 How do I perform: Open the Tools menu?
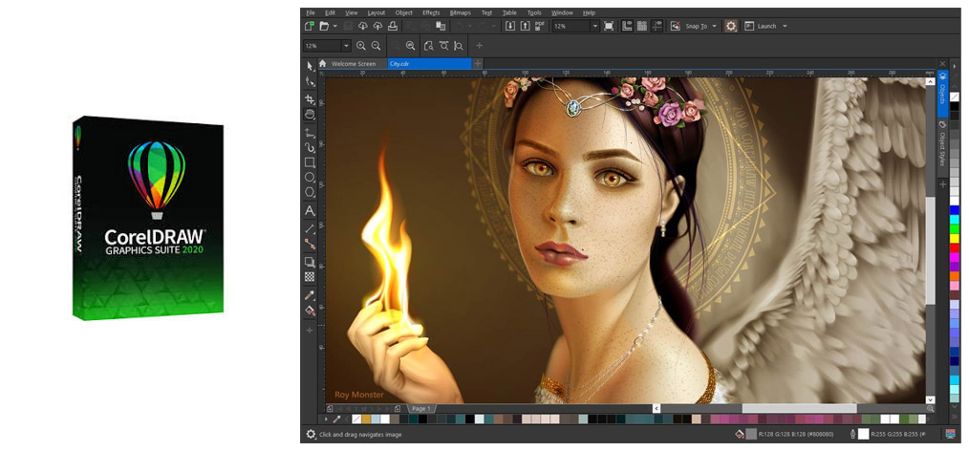click(534, 12)
